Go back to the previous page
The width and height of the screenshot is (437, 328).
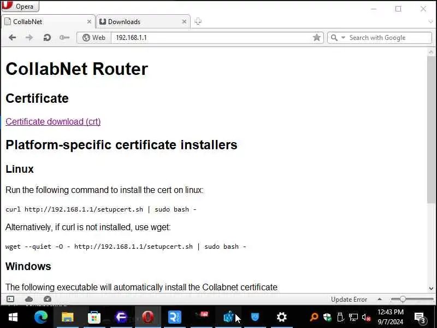click(x=12, y=37)
